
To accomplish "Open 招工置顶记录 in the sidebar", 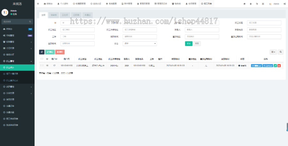I will 17,80.
